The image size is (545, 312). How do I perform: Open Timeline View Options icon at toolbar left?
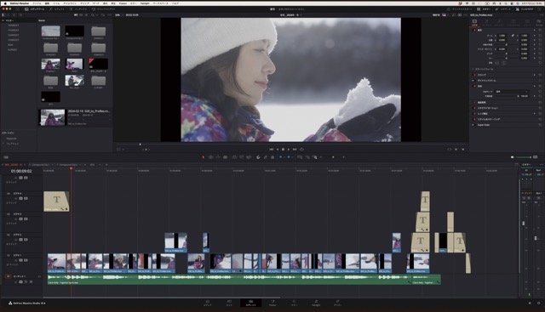click(6, 157)
